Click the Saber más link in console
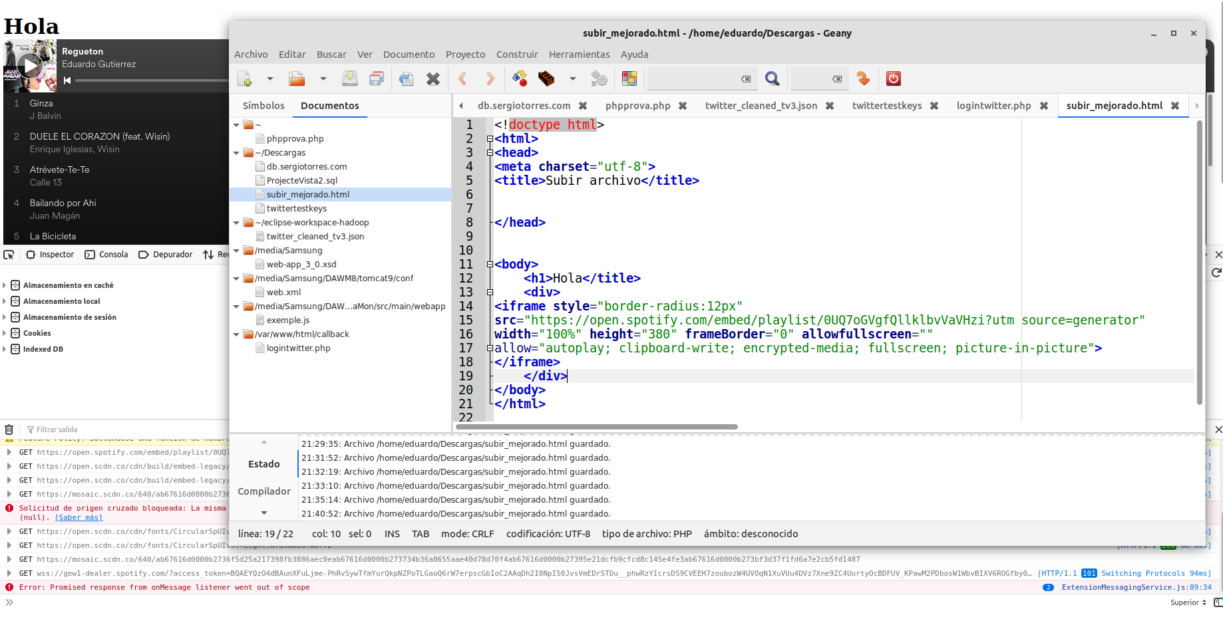 click(x=79, y=518)
